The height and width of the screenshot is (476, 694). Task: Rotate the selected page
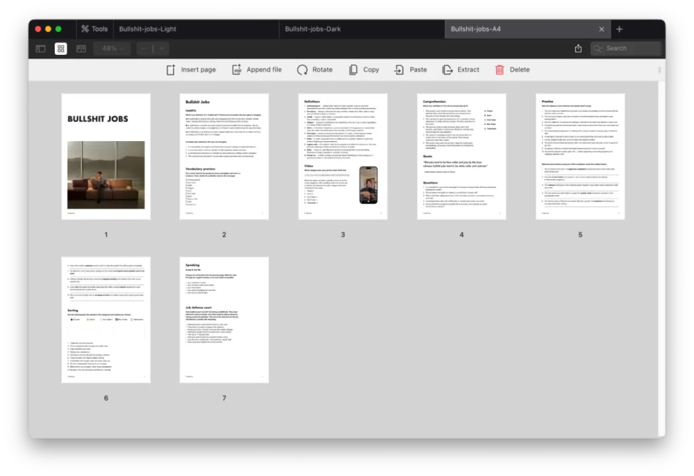point(302,70)
